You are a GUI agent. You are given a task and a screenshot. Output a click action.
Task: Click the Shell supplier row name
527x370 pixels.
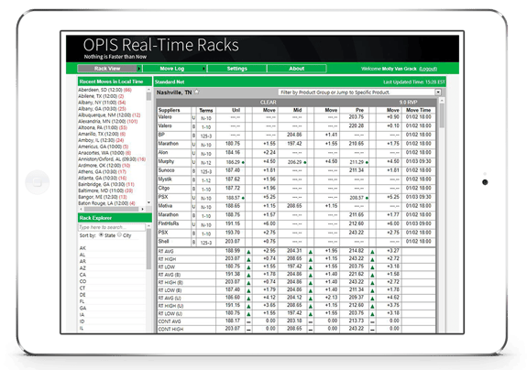(164, 242)
